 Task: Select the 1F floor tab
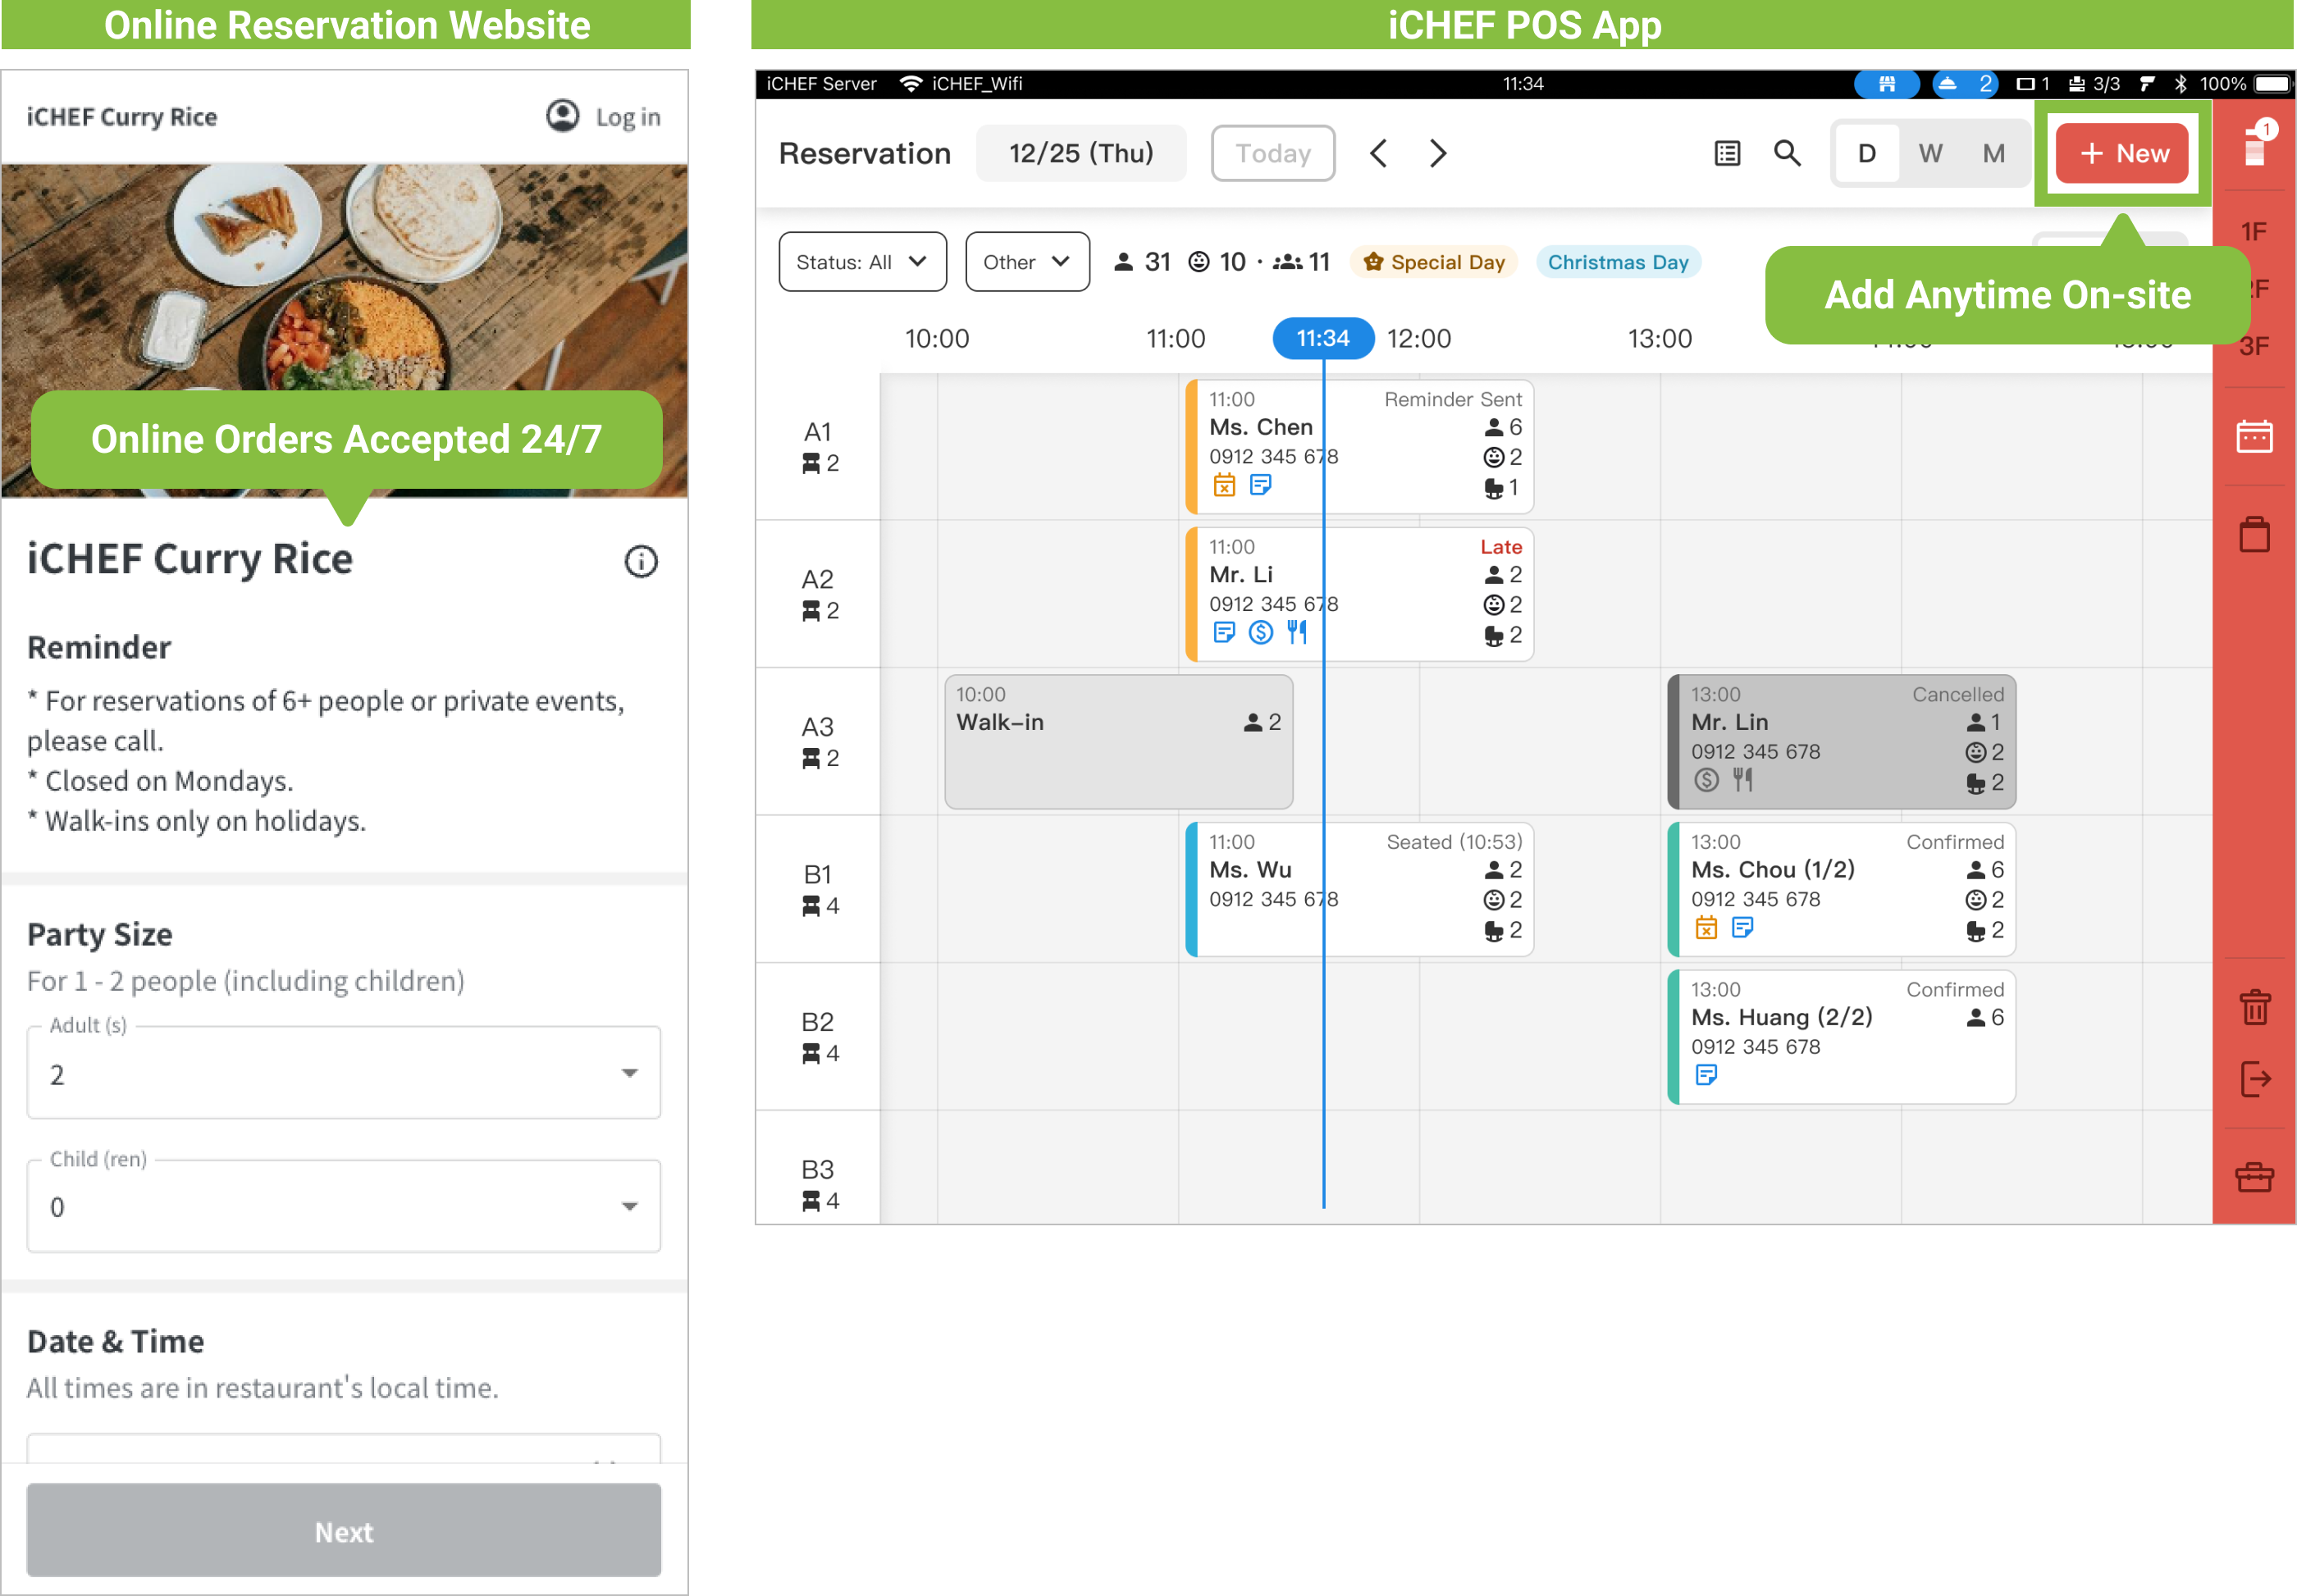(x=2253, y=232)
